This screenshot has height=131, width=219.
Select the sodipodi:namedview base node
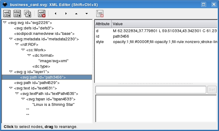44,34
